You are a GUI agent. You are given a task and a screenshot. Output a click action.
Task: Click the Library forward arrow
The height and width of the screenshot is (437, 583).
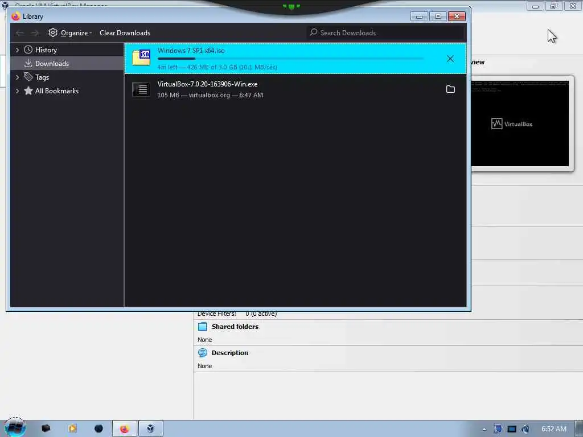(x=35, y=33)
